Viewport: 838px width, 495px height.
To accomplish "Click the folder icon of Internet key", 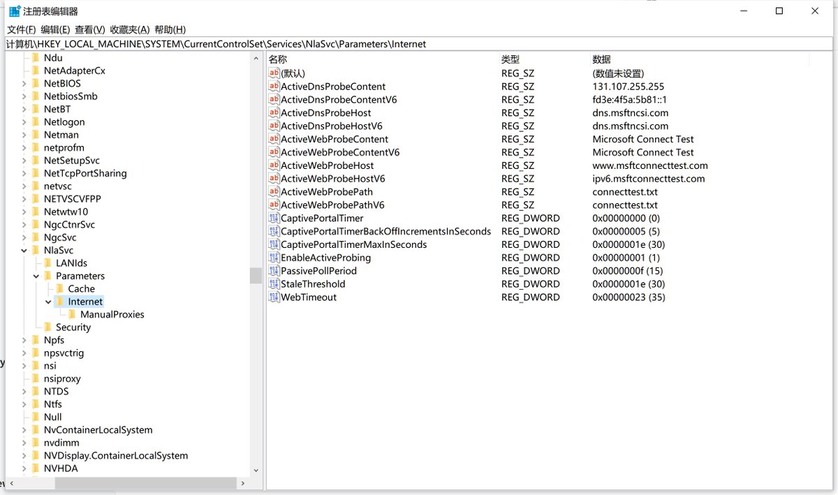I will click(x=60, y=302).
